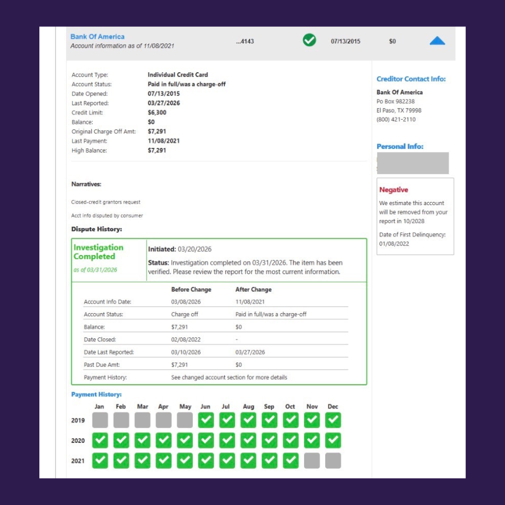The height and width of the screenshot is (505, 505).
Task: Click the October 2020 payment checkmark
Action: click(x=290, y=440)
